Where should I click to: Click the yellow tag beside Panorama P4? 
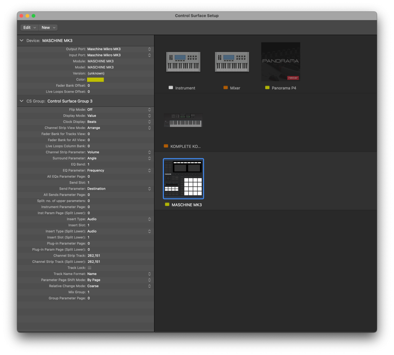[267, 88]
